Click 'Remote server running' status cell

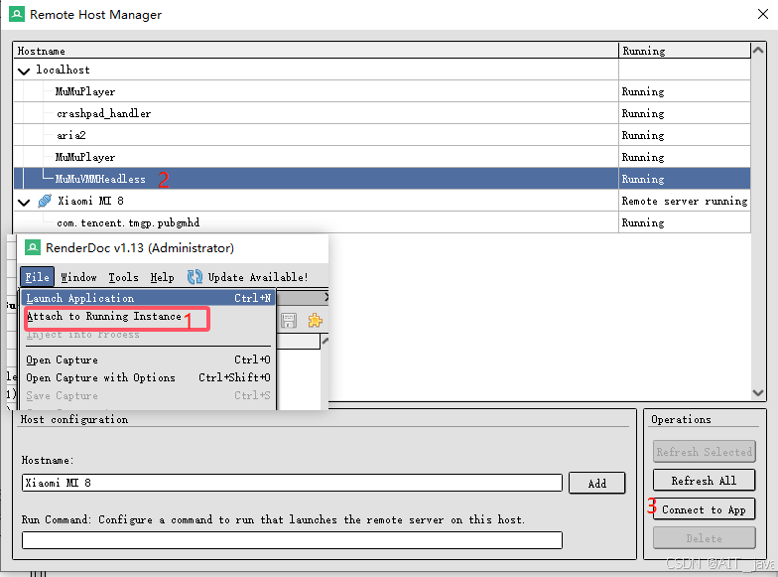pyautogui.click(x=685, y=201)
